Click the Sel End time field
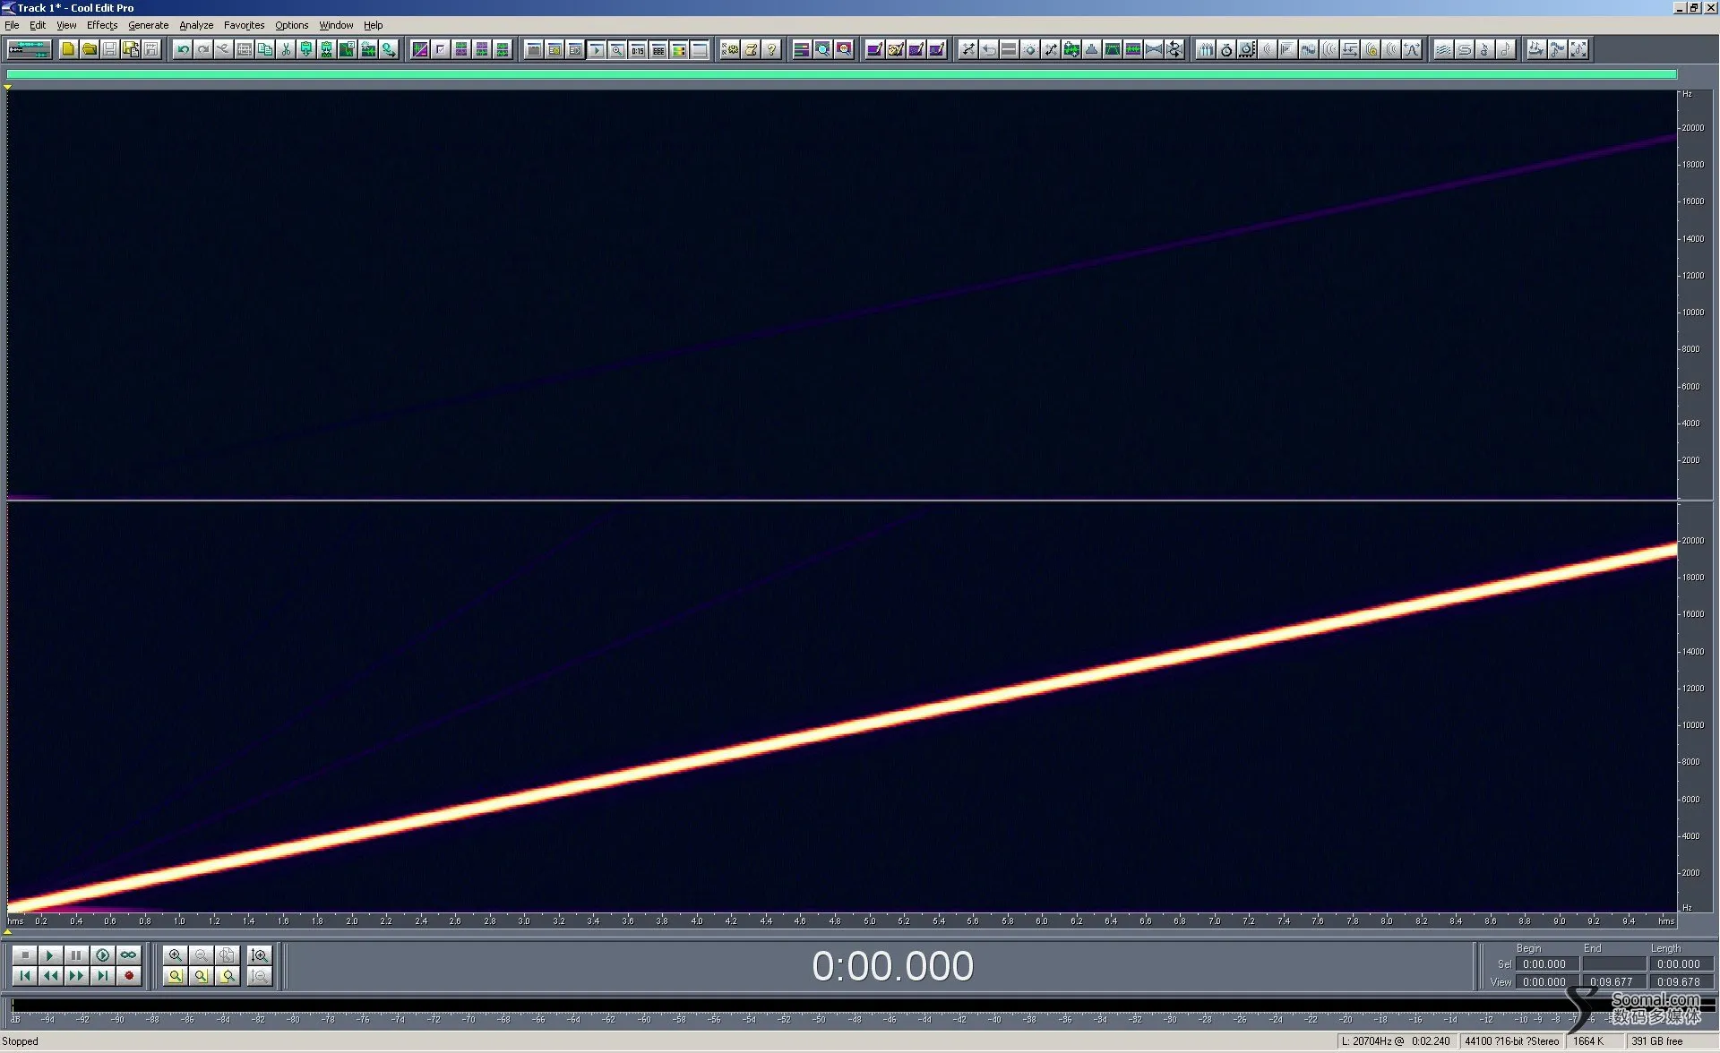 [1613, 964]
